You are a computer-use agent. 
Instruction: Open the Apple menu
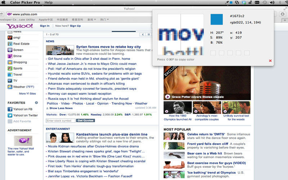(3, 3)
